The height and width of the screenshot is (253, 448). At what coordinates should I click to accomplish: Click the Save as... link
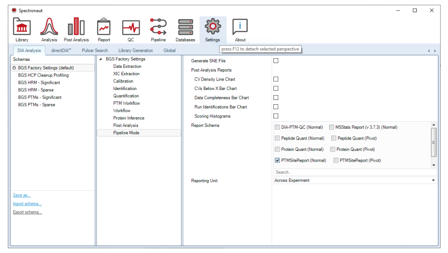[x=22, y=195]
